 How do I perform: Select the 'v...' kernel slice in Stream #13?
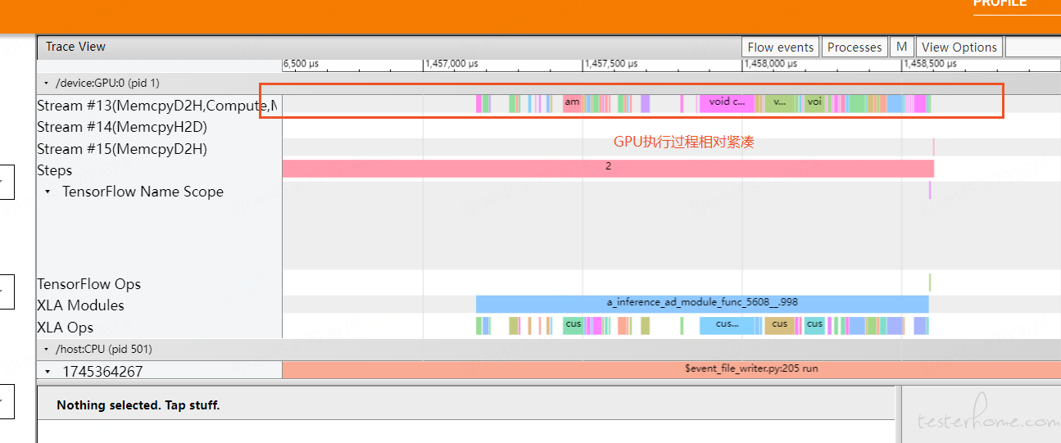click(x=780, y=103)
